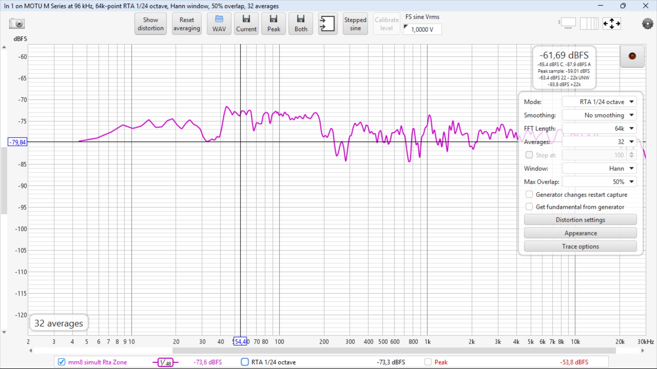Show frequency bands columns icon
This screenshot has height=369, width=657.
coord(589,24)
